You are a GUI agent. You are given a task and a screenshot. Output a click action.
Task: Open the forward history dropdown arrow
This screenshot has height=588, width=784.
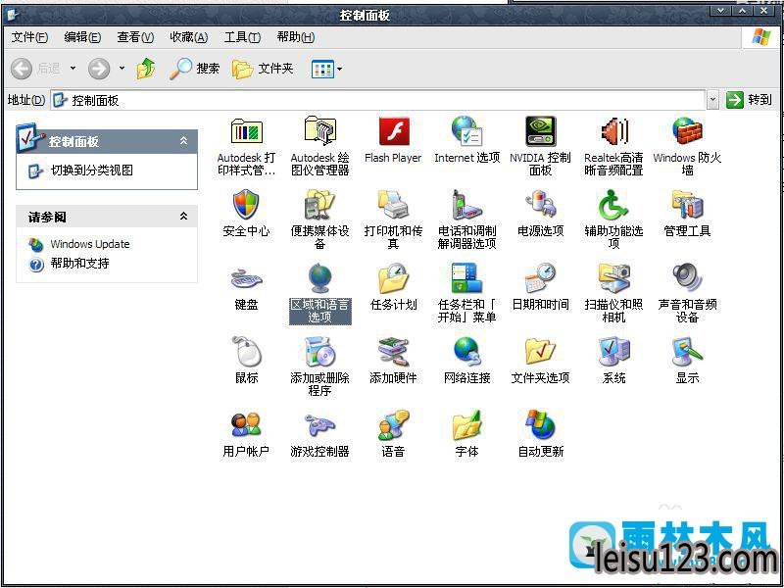point(122,69)
